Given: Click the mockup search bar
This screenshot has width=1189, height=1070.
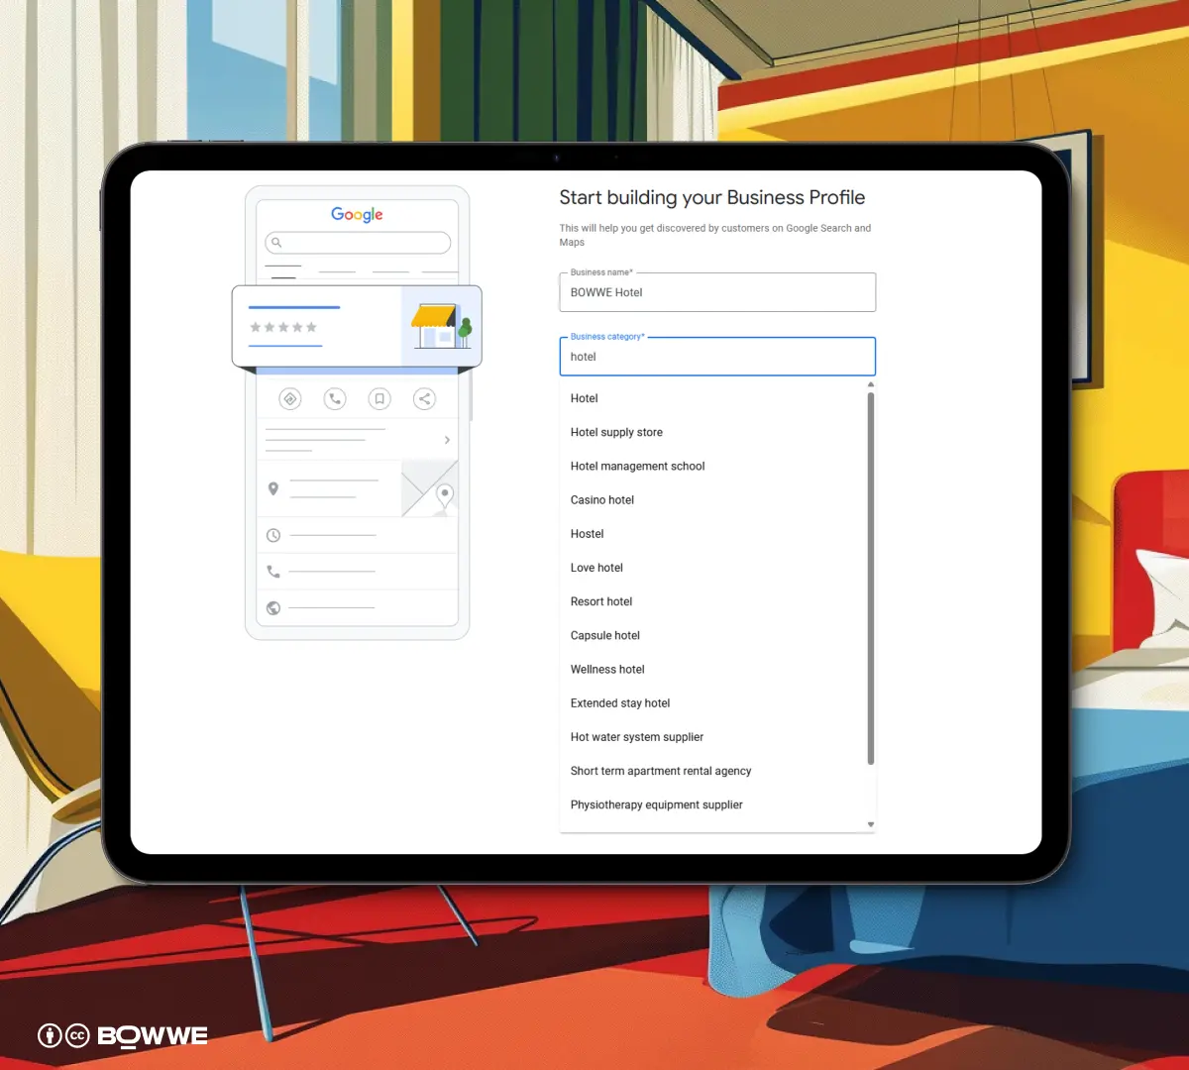Looking at the screenshot, I should point(358,243).
